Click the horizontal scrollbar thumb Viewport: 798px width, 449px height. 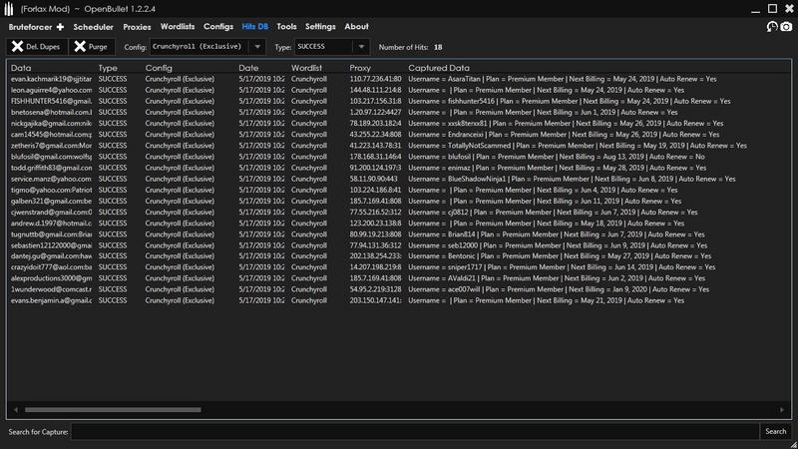[113, 410]
